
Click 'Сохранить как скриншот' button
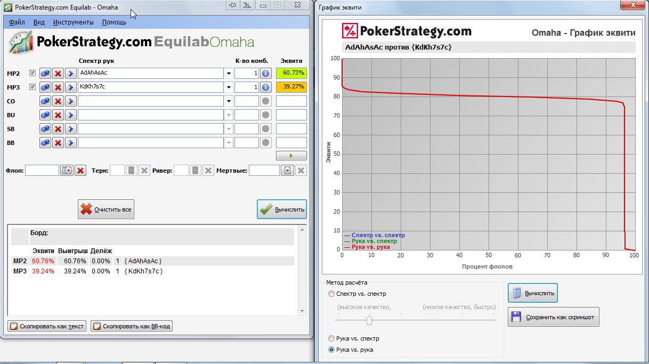coord(554,317)
